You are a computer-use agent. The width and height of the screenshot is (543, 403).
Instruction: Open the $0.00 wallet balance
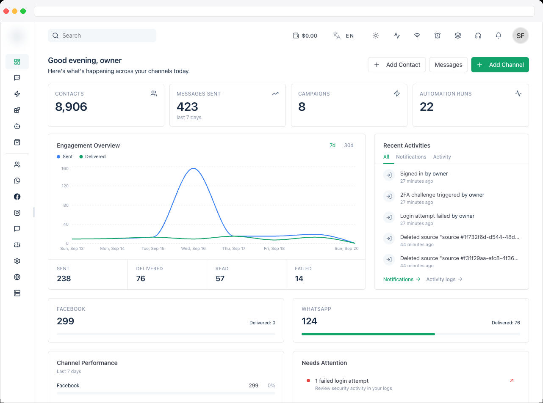coord(305,36)
